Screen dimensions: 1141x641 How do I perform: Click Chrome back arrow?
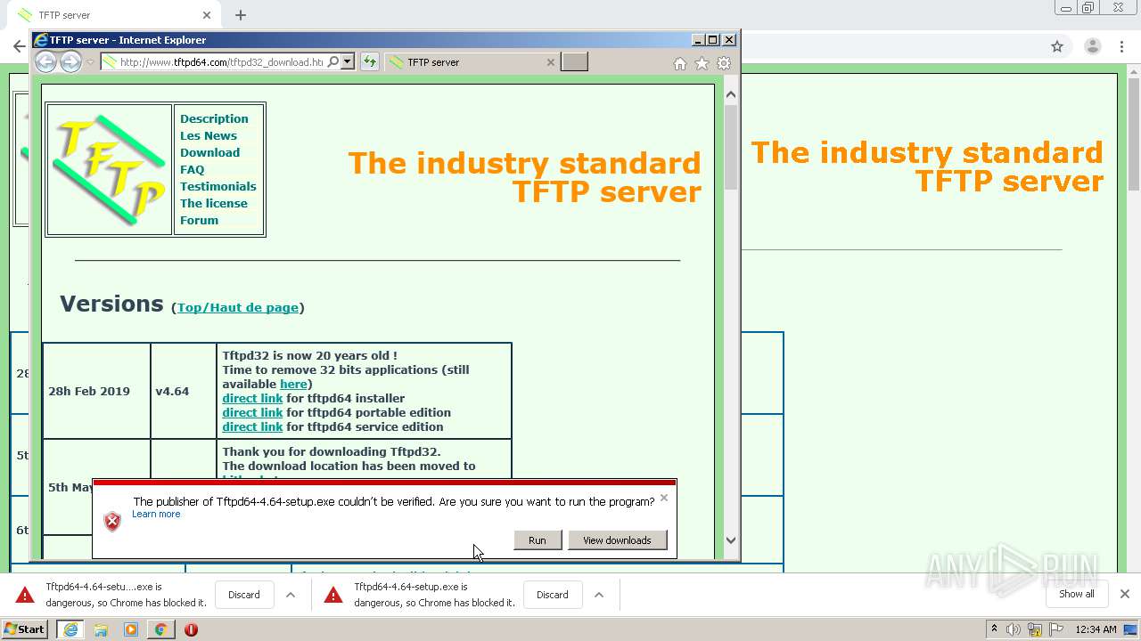18,46
